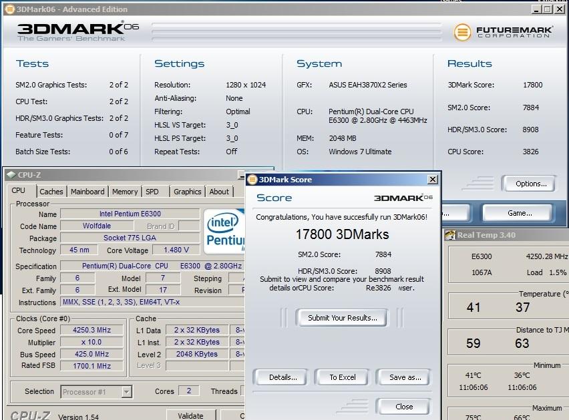Click the Intel Pentium logo in CPU-Z

tap(224, 230)
